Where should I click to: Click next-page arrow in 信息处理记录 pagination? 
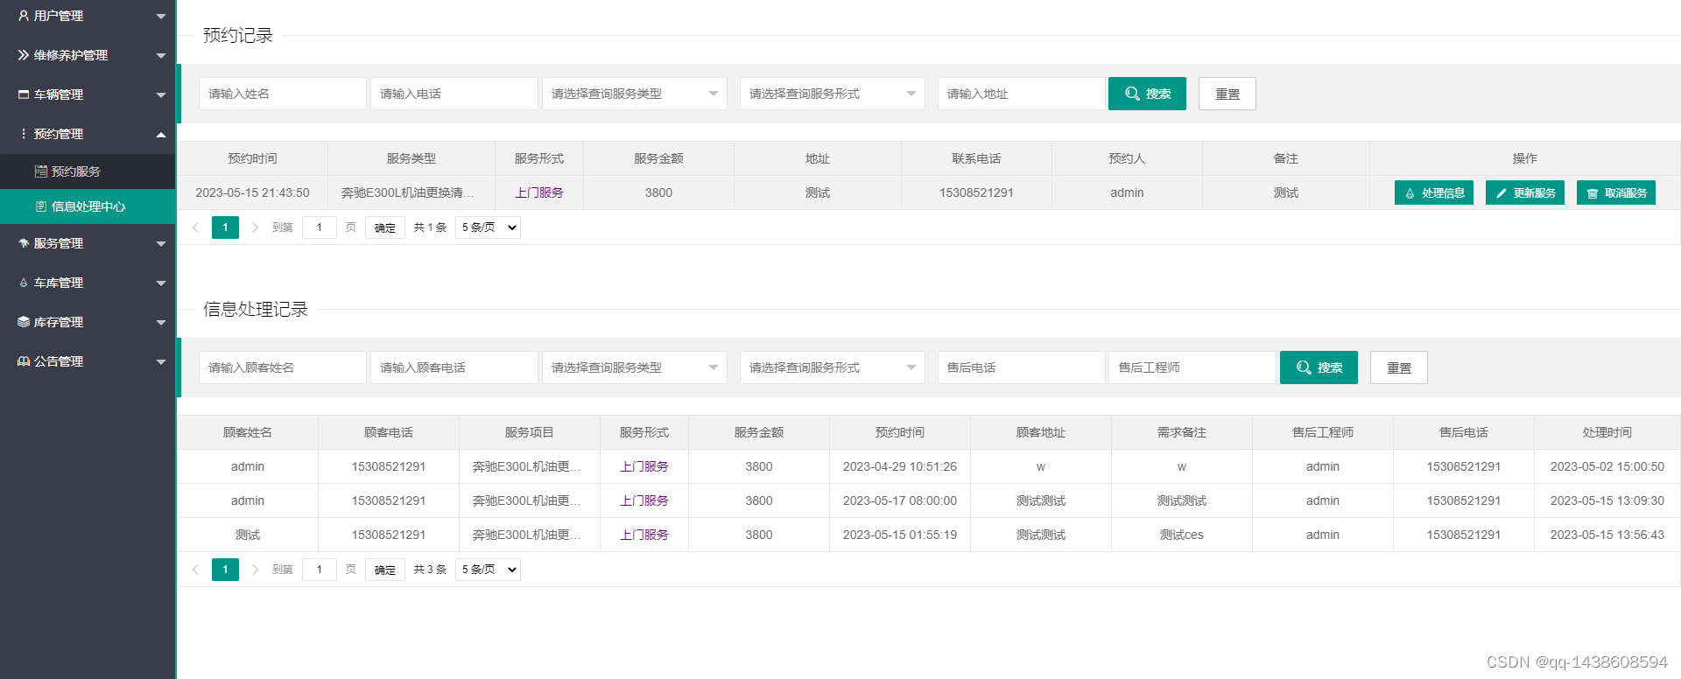click(255, 570)
